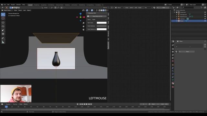Select the 3D Cursor tool
The image size is (207, 116).
click(3, 18)
